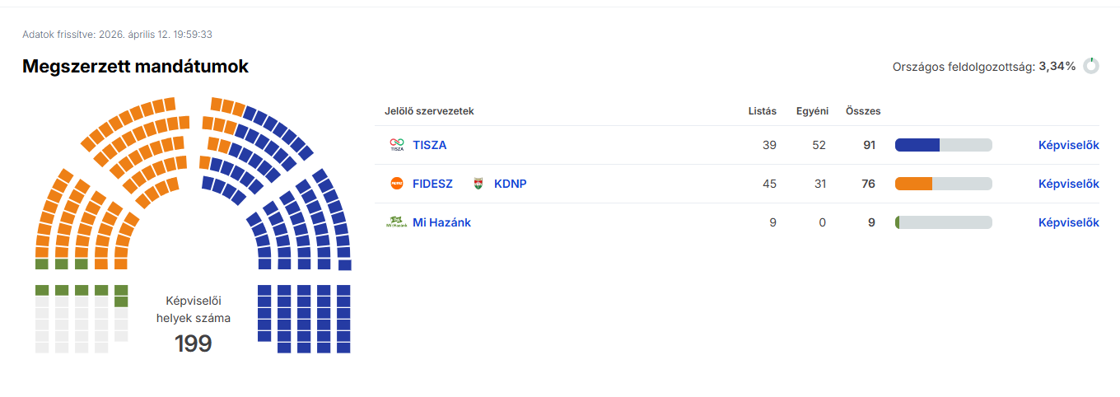Image resolution: width=1120 pixels, height=397 pixels.
Task: Click the blue TISZA seat progress bar
Action: coord(943,145)
